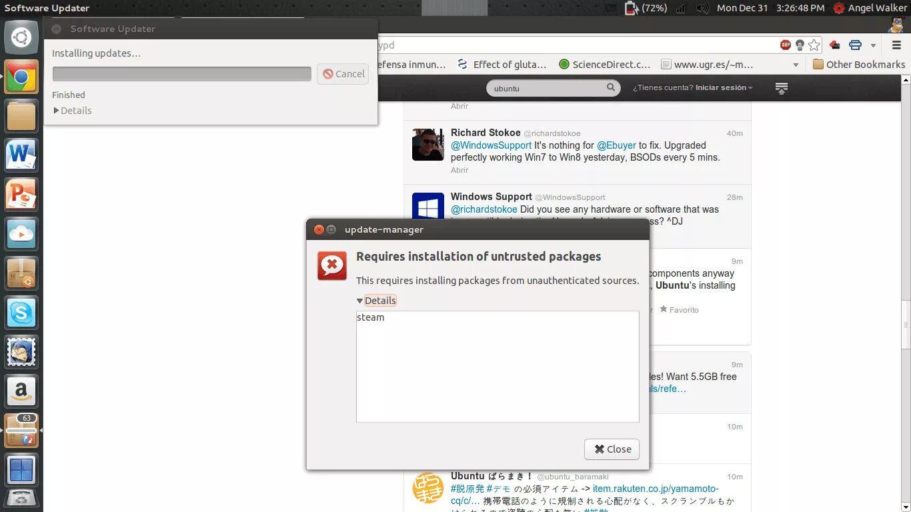This screenshot has height=512, width=911.
Task: Click Abrir under Richard Stokoe's tweet
Action: click(460, 170)
